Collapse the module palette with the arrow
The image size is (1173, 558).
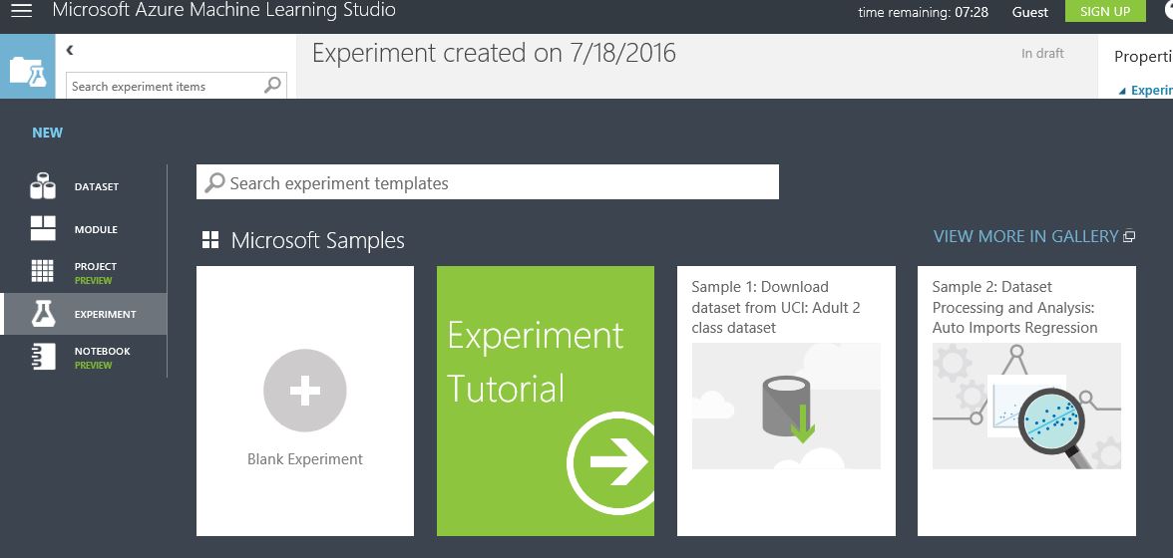click(70, 50)
